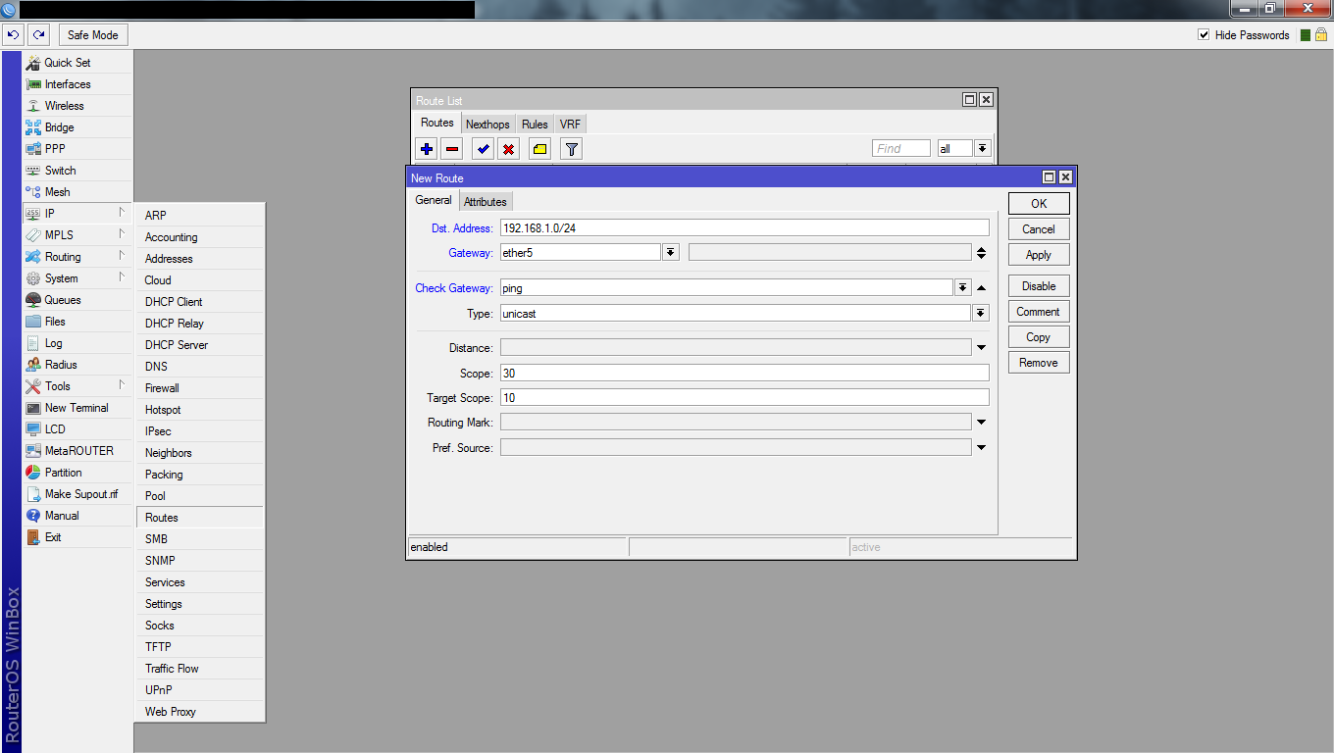
Task: Toggle the Safe Mode button
Action: pos(92,35)
